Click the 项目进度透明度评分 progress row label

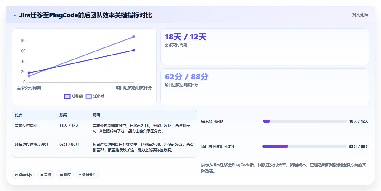coord(218,147)
